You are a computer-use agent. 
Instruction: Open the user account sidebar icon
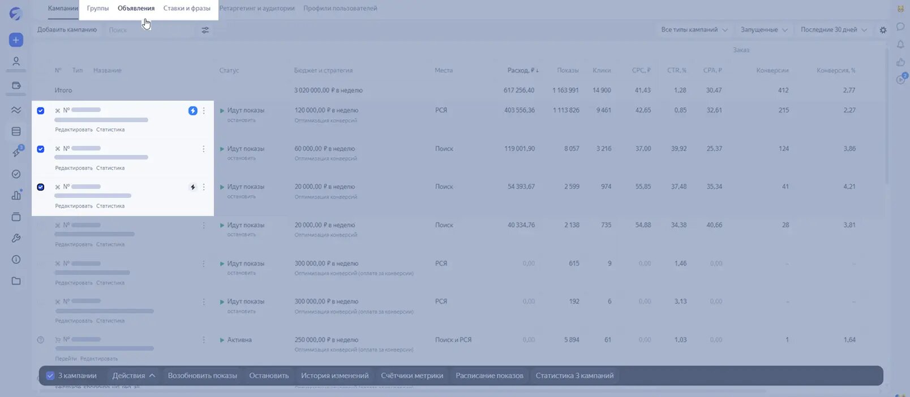click(x=16, y=61)
